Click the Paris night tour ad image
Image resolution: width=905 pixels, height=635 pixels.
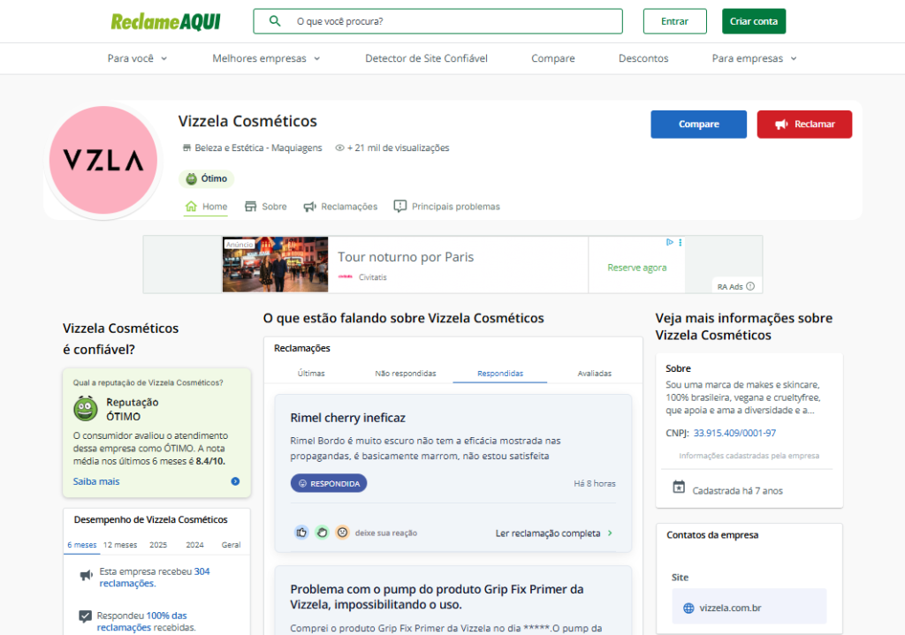click(x=276, y=264)
